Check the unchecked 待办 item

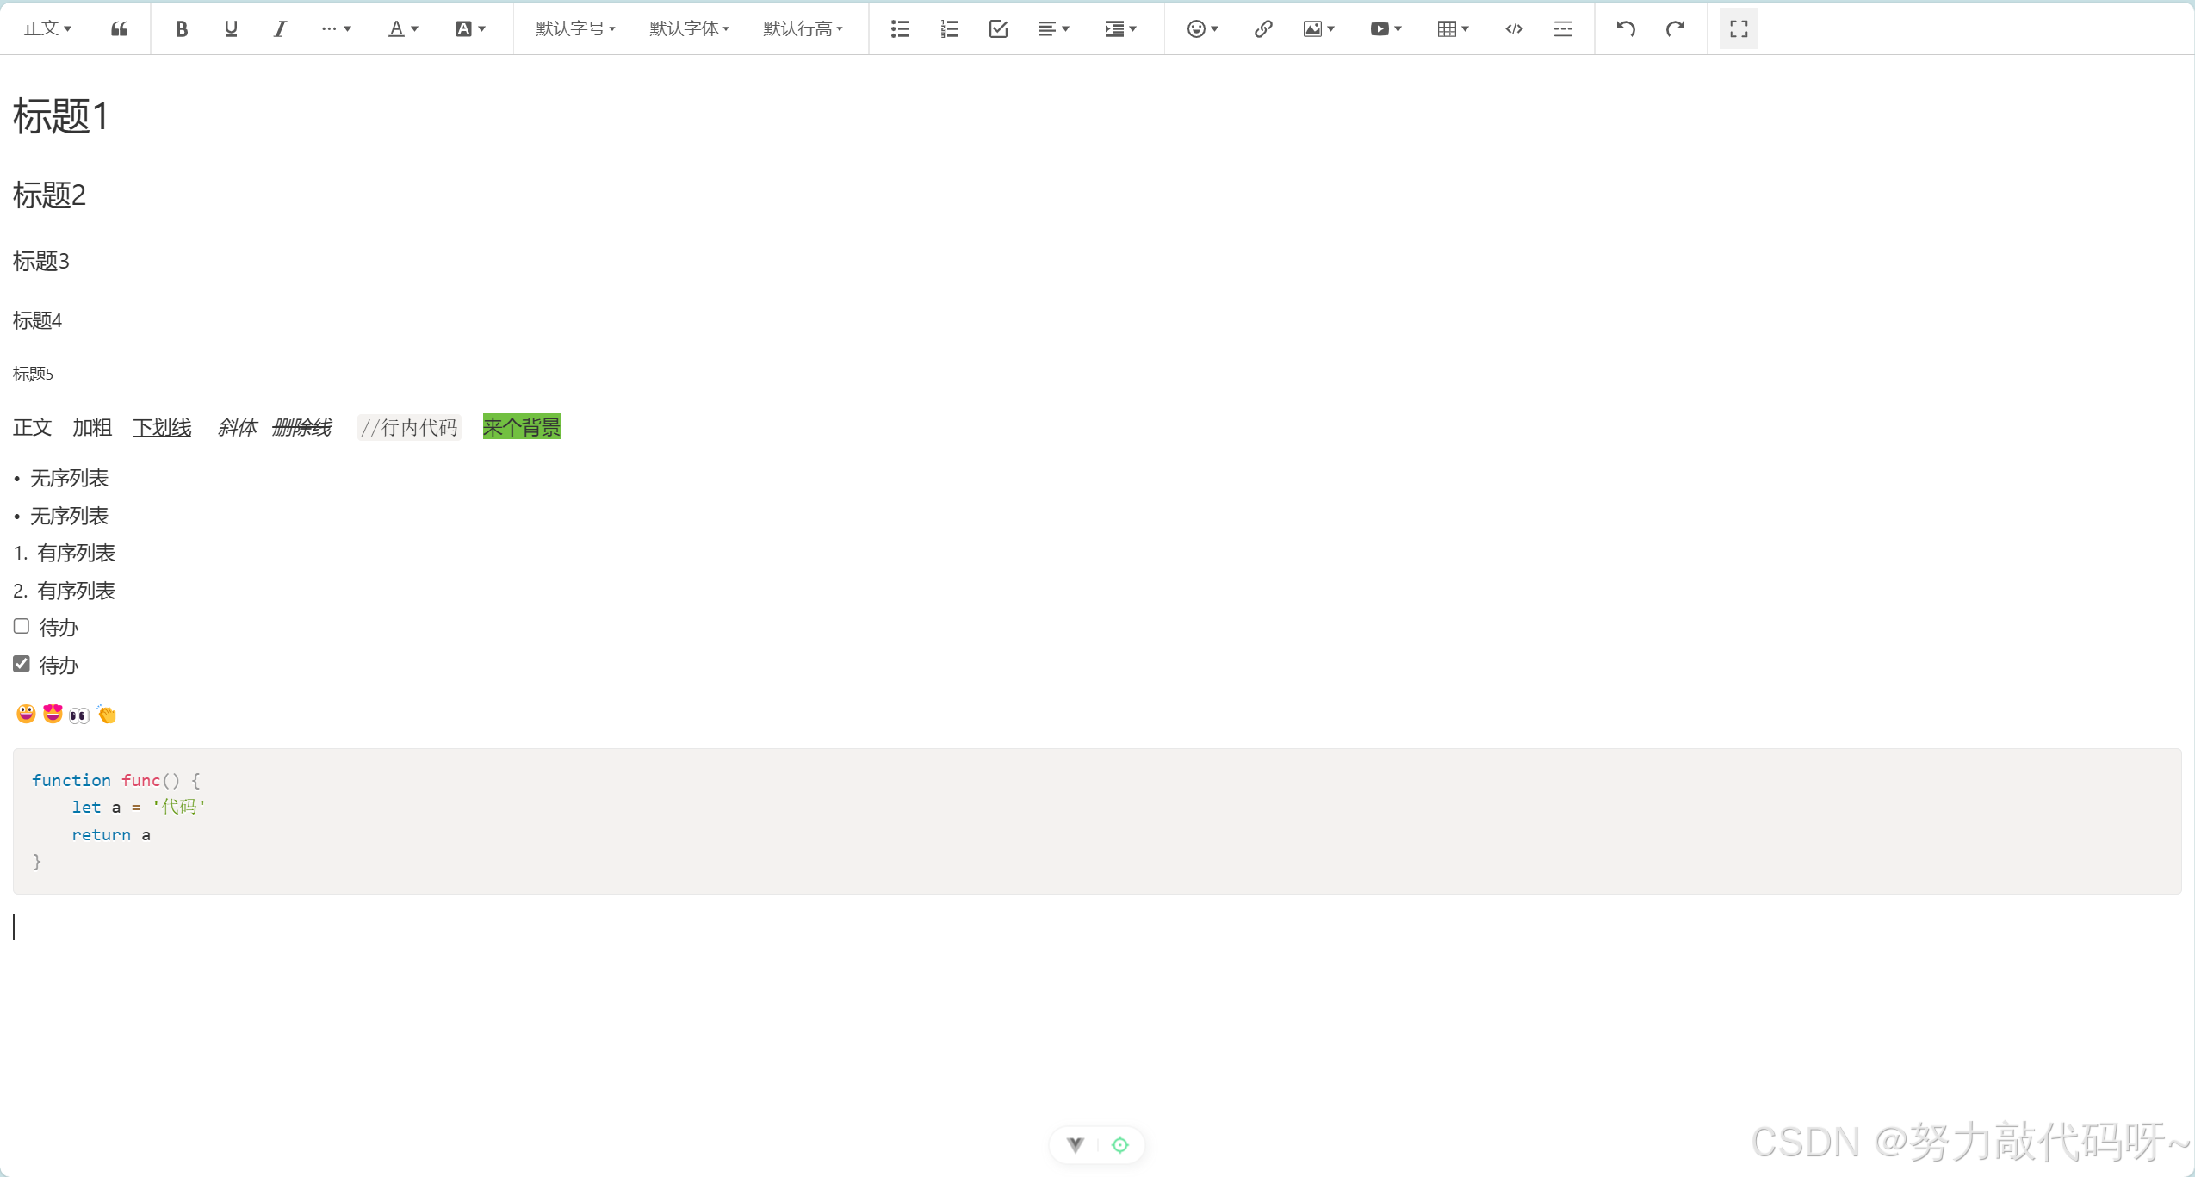point(22,626)
